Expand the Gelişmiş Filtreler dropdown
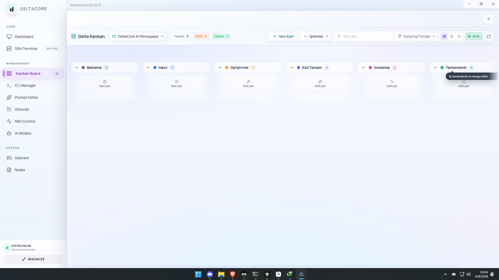The image size is (499, 280). (x=417, y=36)
